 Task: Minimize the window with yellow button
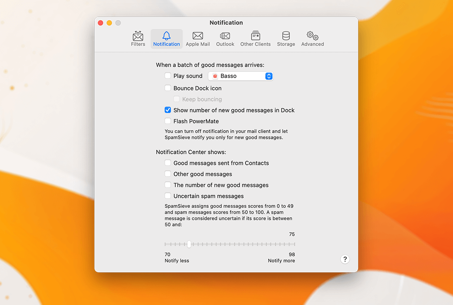click(x=109, y=23)
